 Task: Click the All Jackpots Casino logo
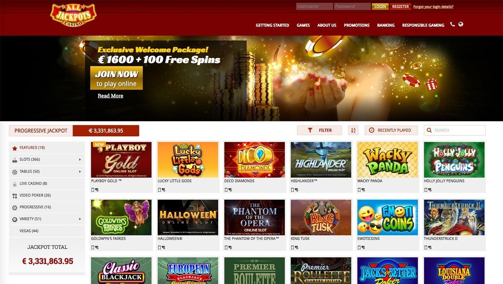73,15
